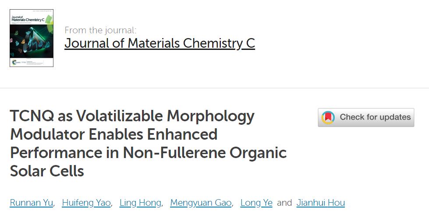Go to Jianhui Hou's author page

(321, 203)
